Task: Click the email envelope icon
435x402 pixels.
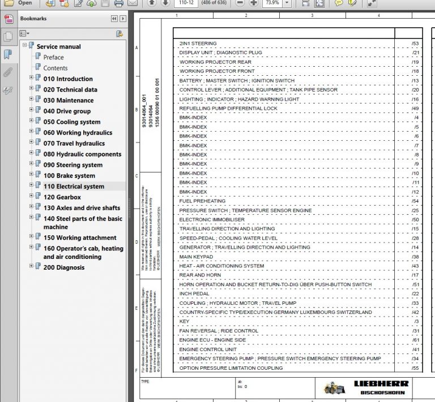Action: click(133, 3)
